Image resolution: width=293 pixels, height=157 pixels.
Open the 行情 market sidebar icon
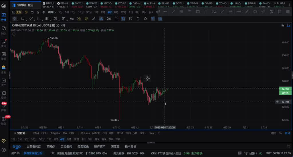tap(4, 17)
